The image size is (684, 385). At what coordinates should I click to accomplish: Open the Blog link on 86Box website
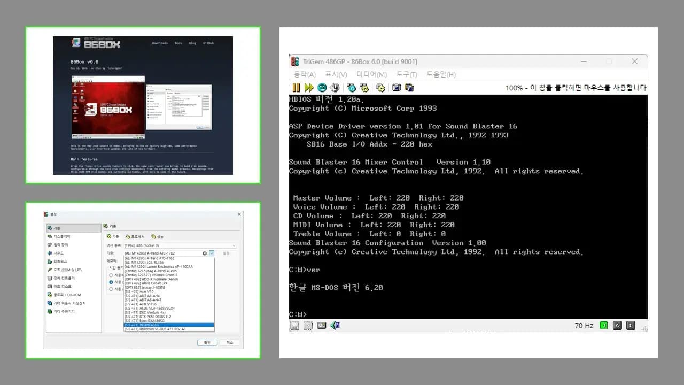(192, 43)
